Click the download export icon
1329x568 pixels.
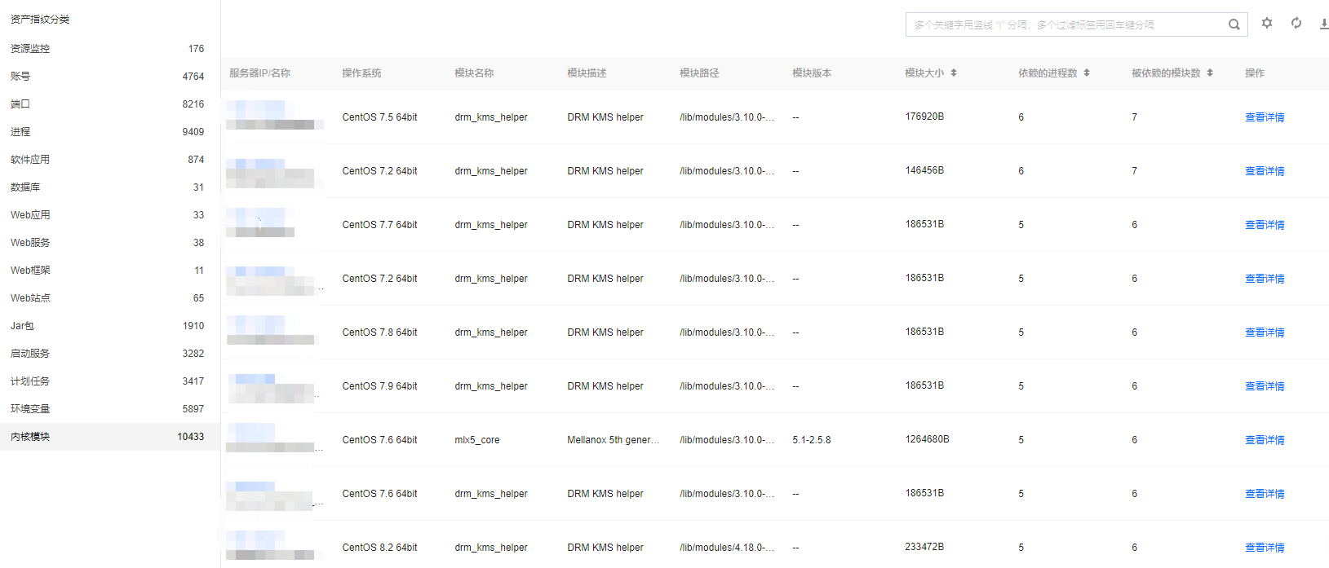(x=1323, y=24)
